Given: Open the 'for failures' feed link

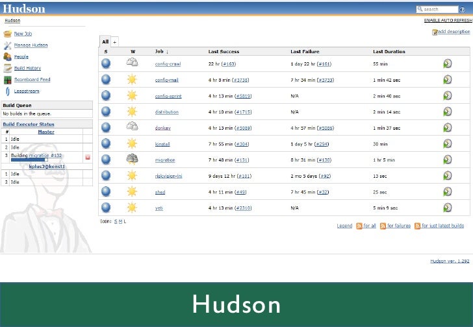Looking at the screenshot, I should pos(399,226).
